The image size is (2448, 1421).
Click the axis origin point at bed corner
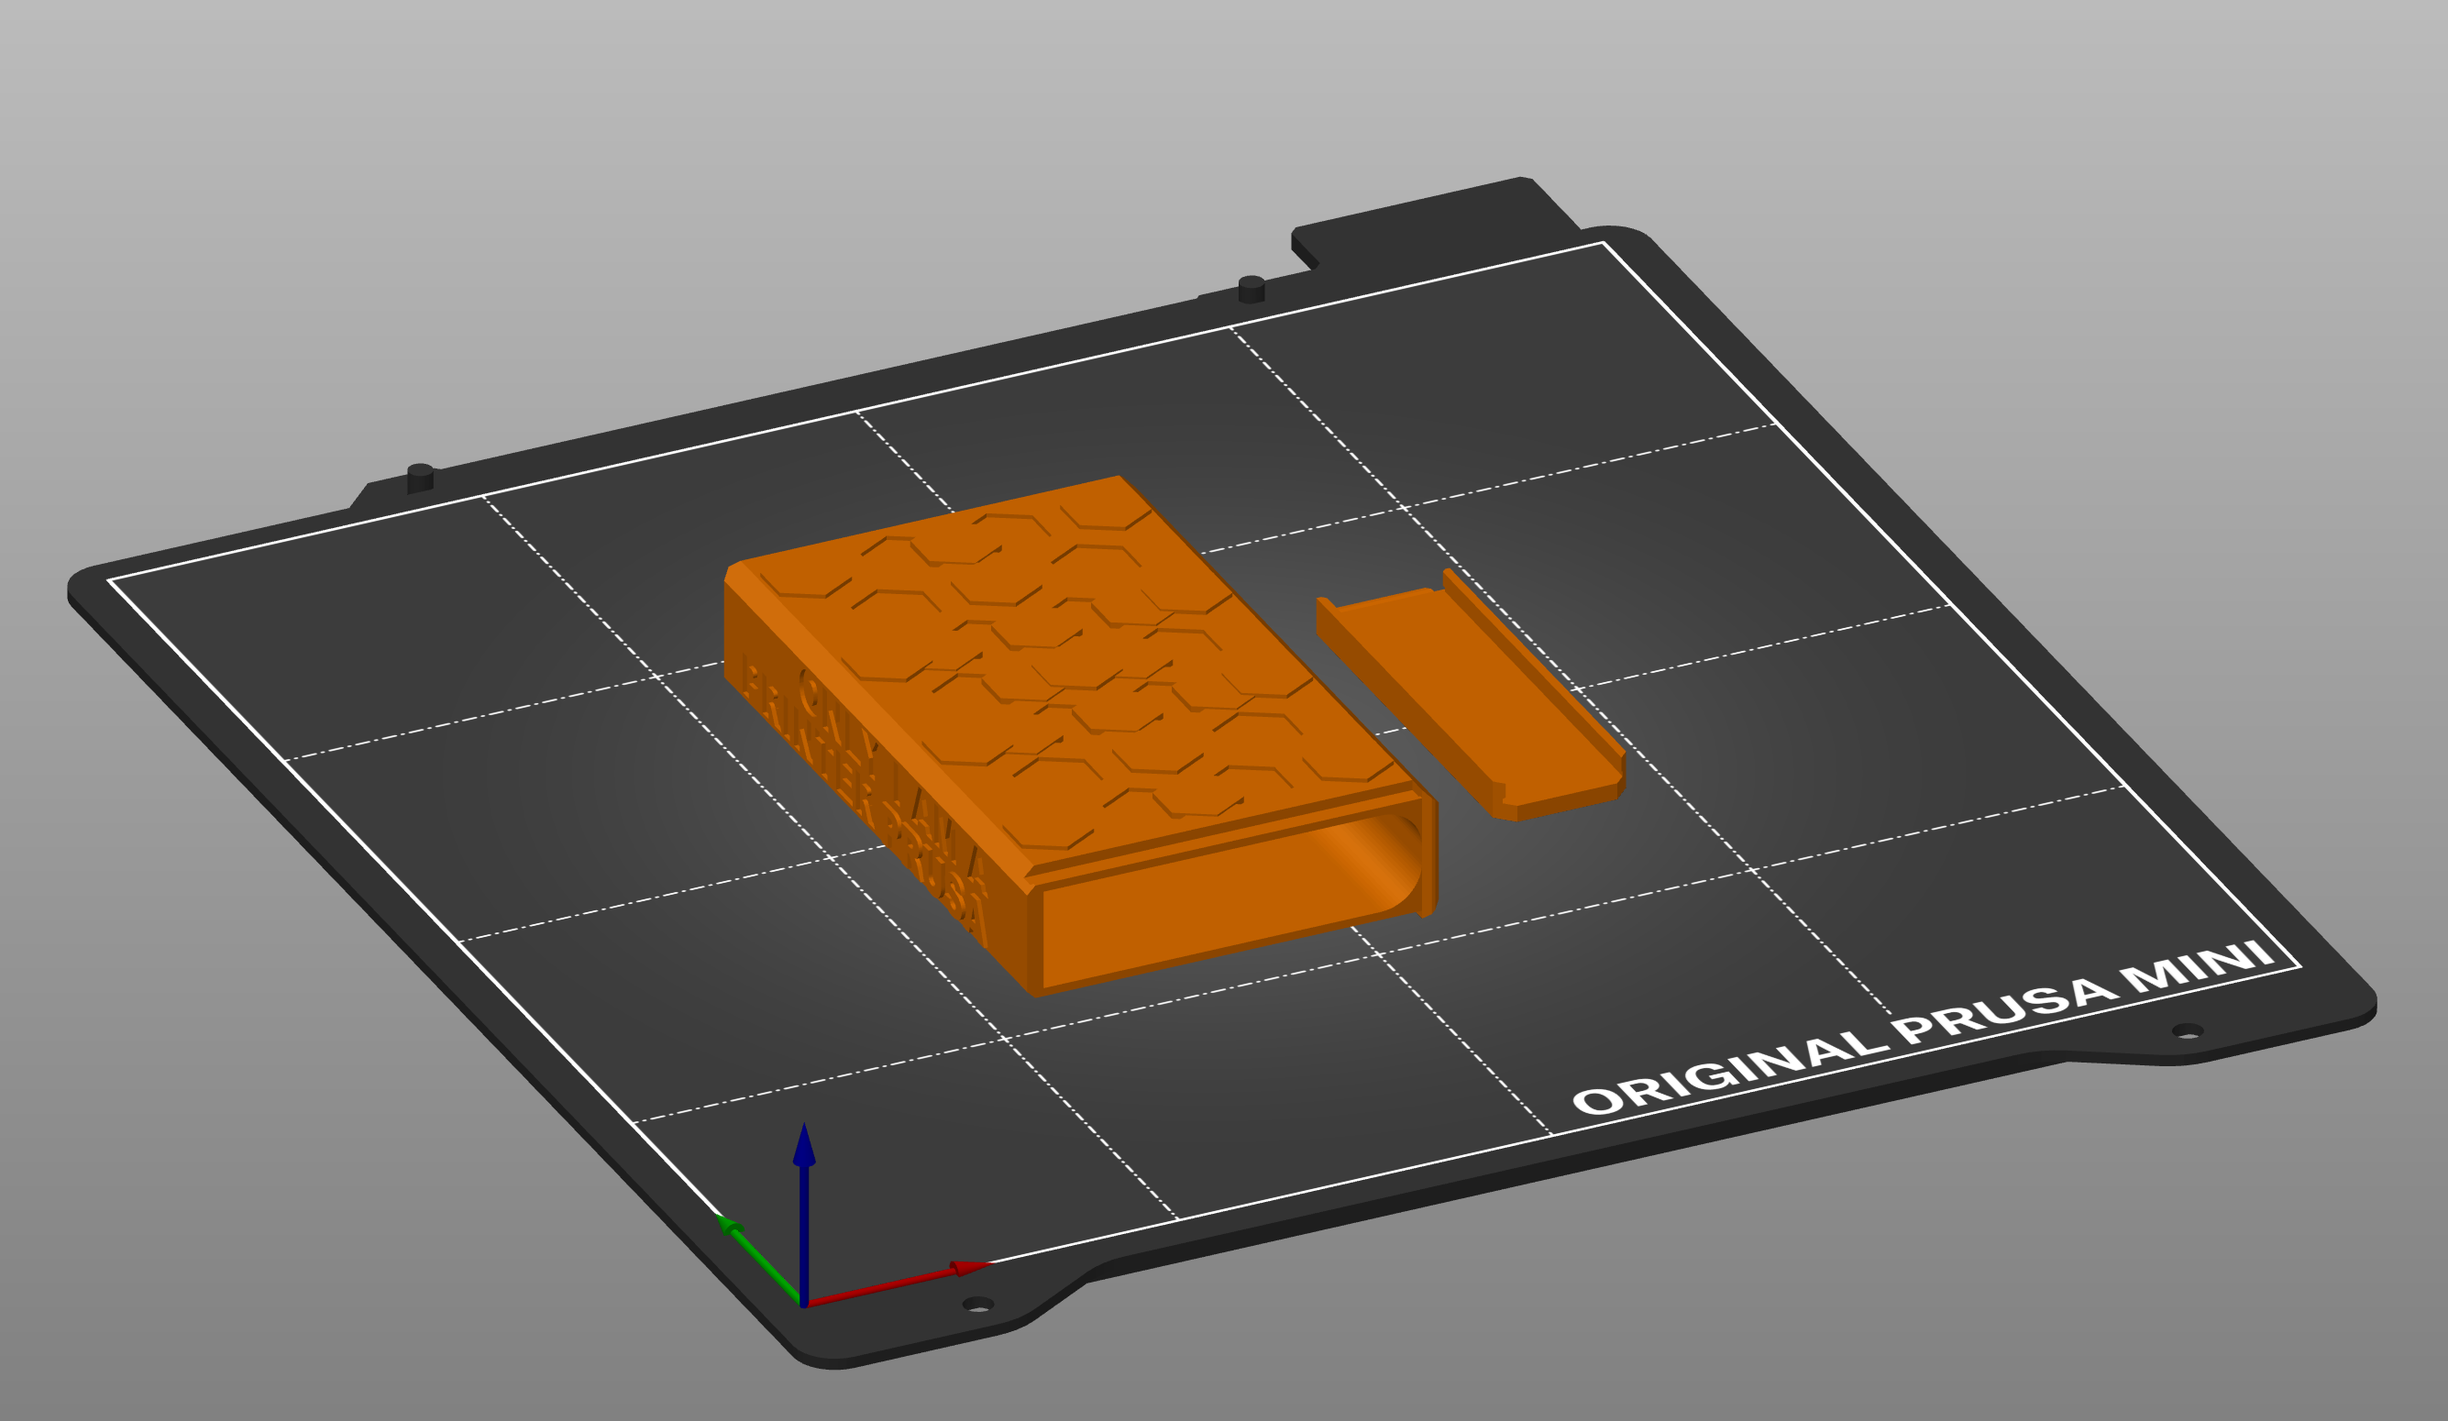[803, 1305]
